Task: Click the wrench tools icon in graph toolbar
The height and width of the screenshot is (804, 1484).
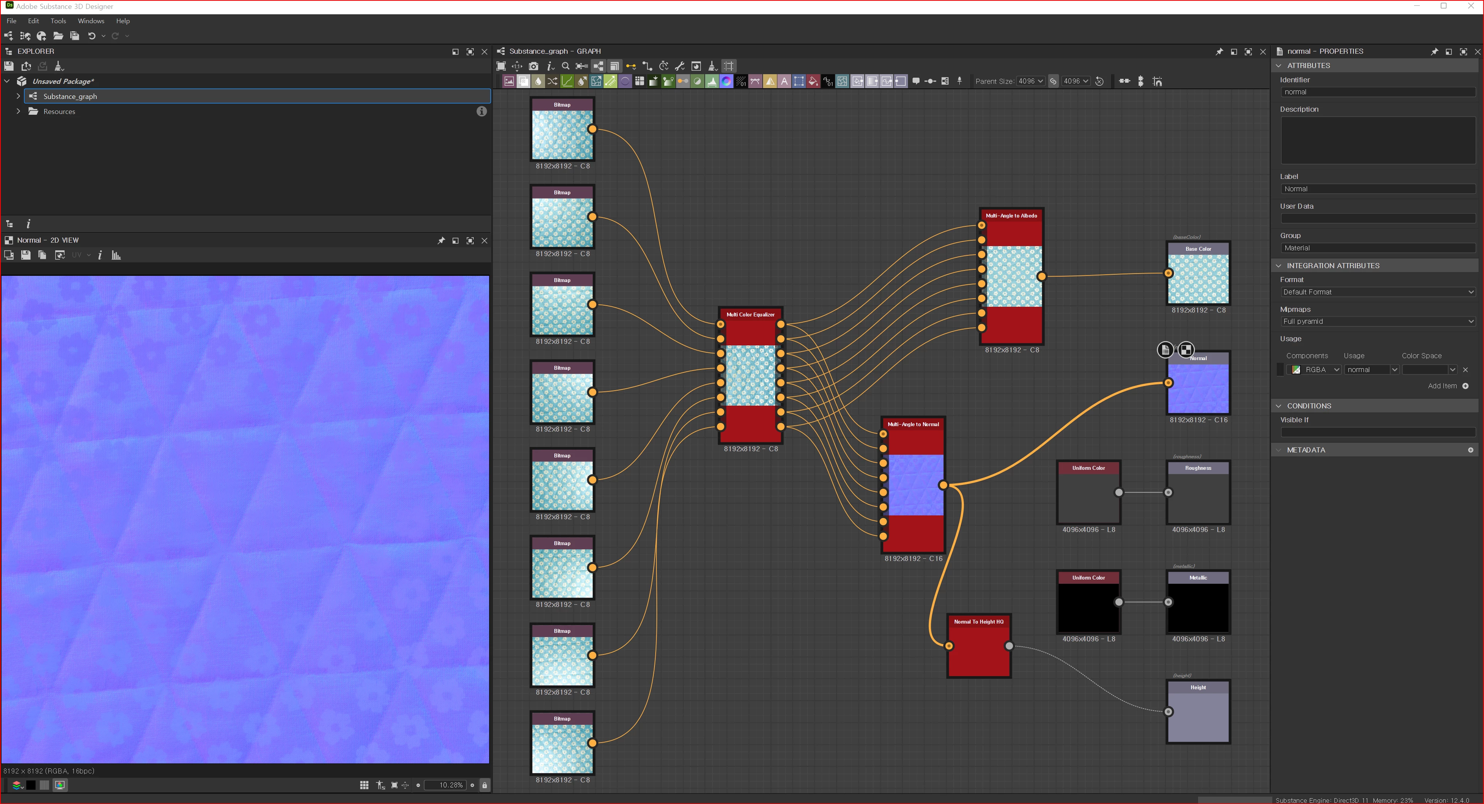Action: [680, 66]
